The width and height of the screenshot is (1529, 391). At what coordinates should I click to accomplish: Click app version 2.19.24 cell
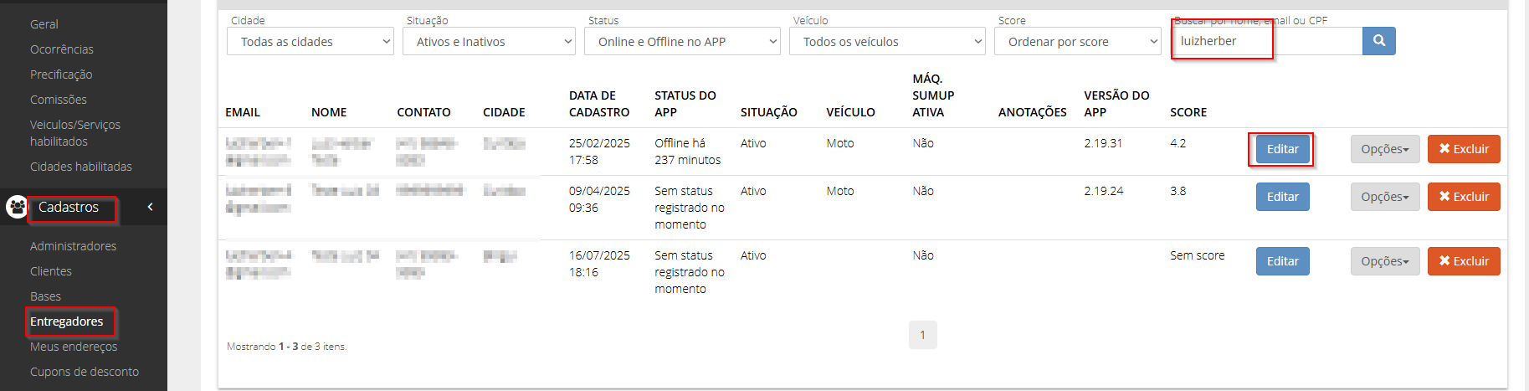[x=1104, y=191]
